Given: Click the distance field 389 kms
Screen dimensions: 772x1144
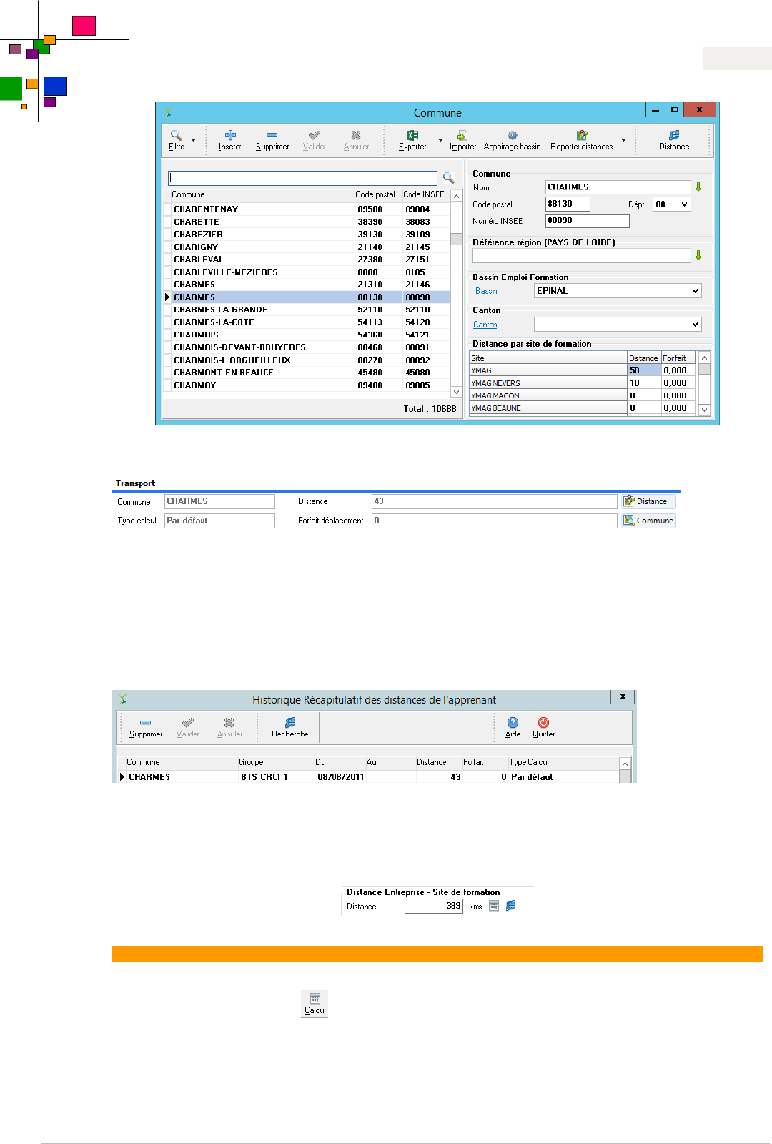Looking at the screenshot, I should [434, 906].
